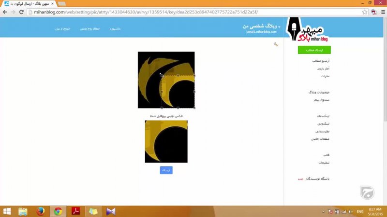Show hidden tray icons arrow
The width and height of the screenshot is (387, 217).
coord(323,212)
